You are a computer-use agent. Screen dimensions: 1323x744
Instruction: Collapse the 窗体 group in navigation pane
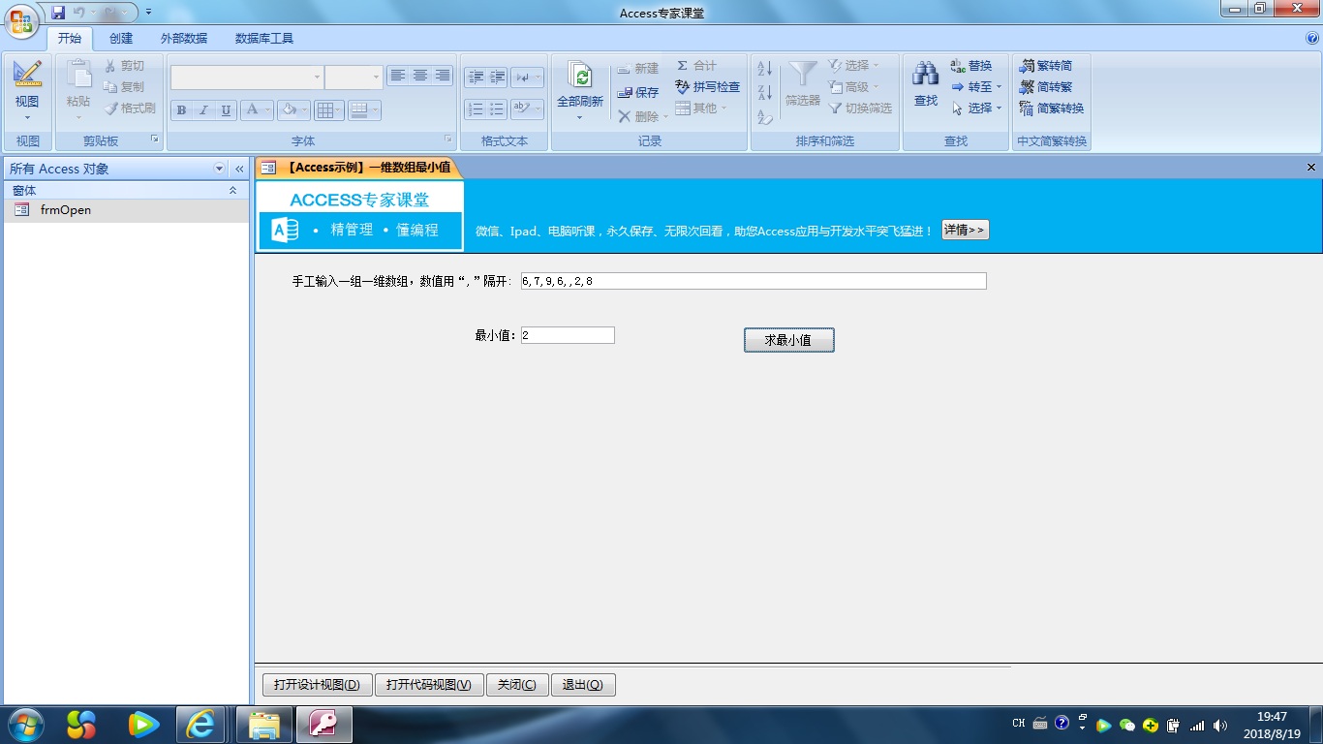pyautogui.click(x=232, y=191)
